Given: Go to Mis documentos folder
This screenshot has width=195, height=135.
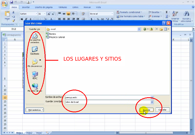Looking at the screenshot, I should [35, 63].
